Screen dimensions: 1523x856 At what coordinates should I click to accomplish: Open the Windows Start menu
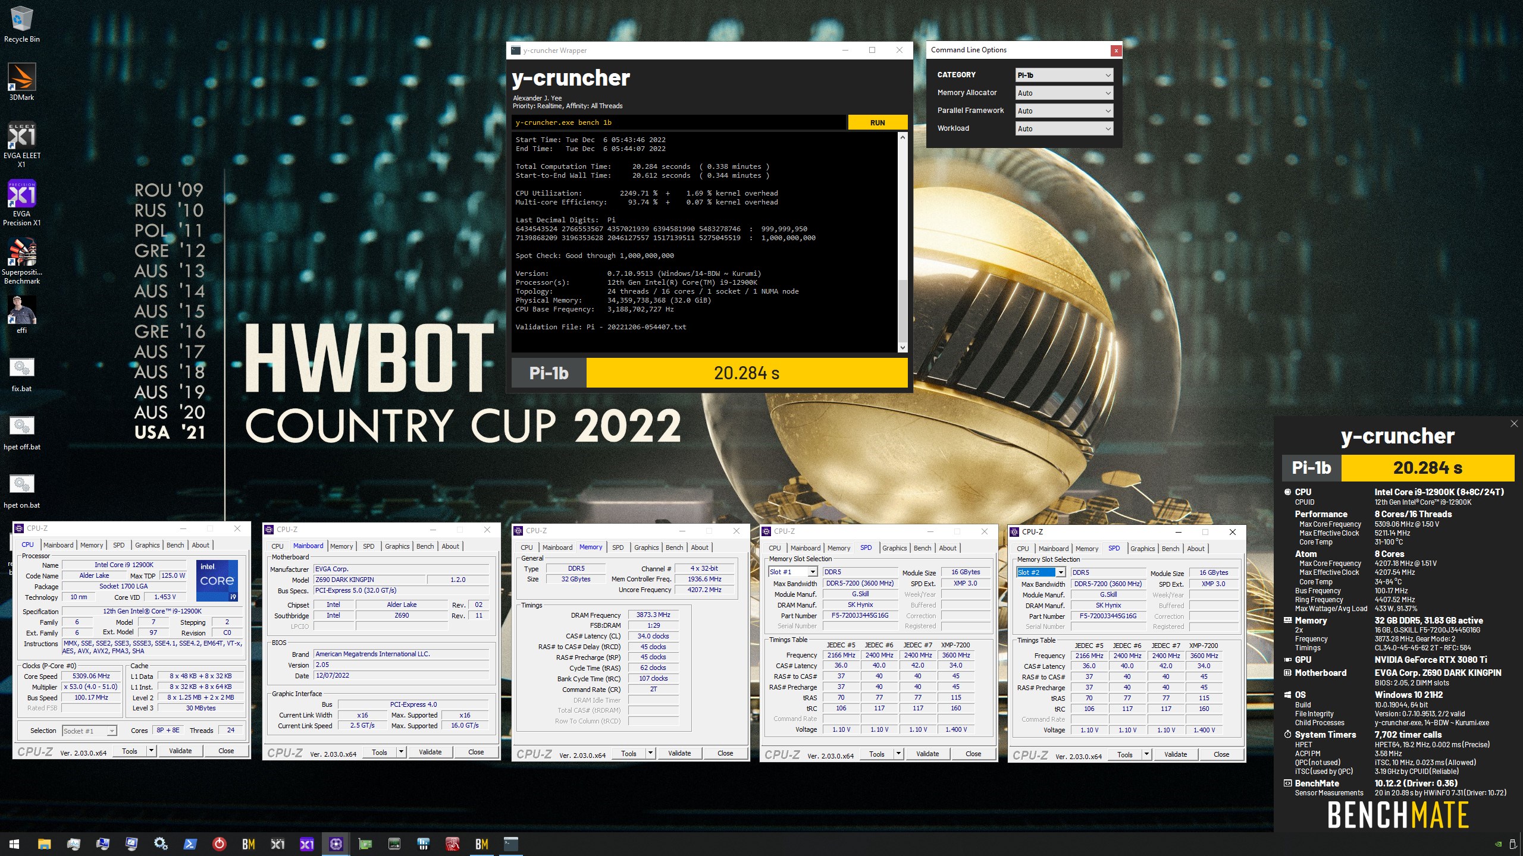14,844
